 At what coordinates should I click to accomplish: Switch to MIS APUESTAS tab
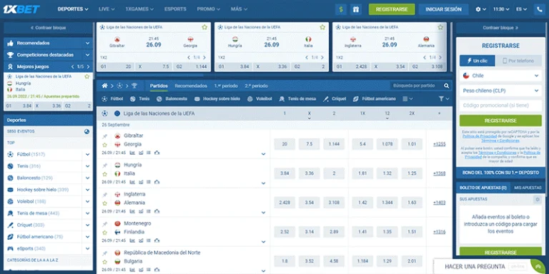click(x=528, y=188)
